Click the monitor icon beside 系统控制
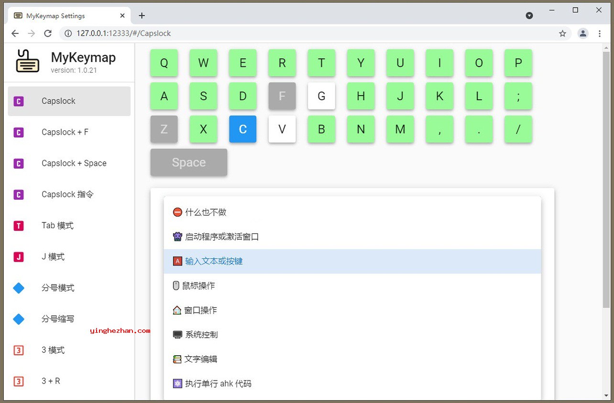 pos(177,335)
